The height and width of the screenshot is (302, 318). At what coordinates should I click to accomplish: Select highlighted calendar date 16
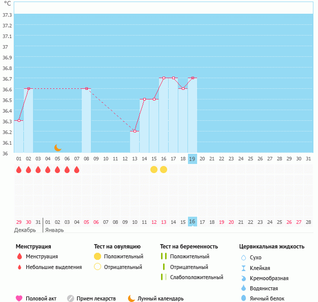pos(193,222)
